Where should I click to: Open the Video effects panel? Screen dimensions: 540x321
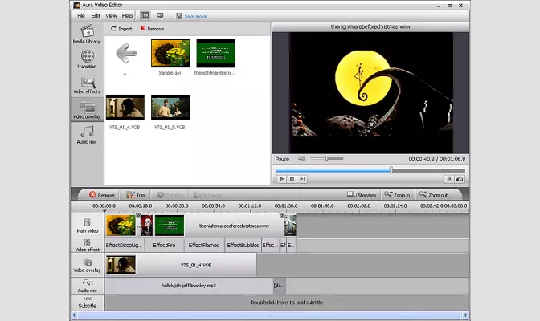(x=87, y=85)
